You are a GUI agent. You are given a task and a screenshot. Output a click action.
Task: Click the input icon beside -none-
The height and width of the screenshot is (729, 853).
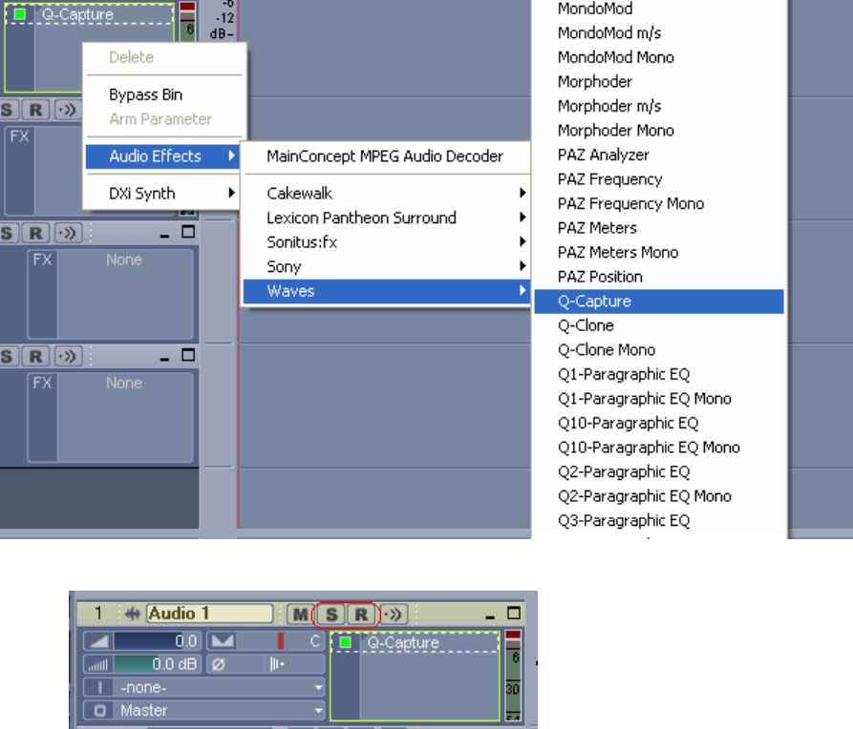pos(99,687)
